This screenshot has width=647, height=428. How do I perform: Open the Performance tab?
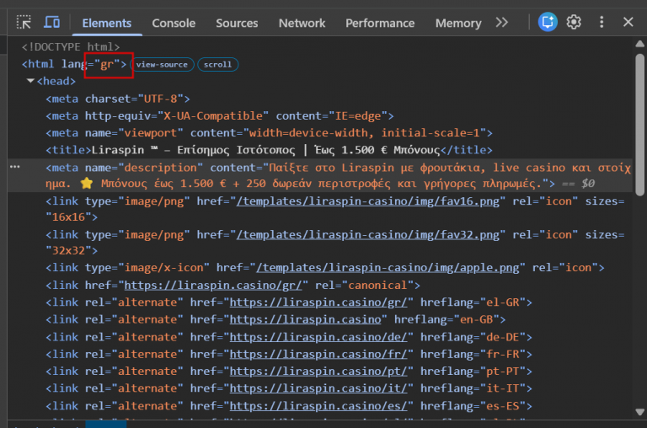pyautogui.click(x=380, y=23)
